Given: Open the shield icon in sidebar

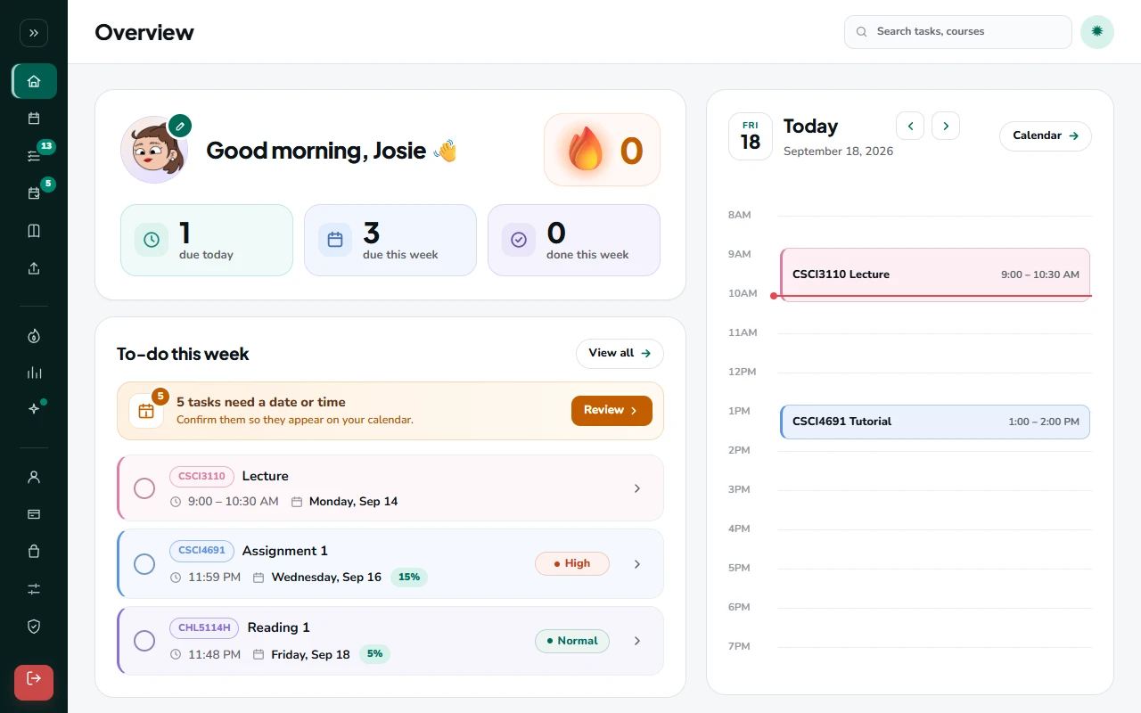Looking at the screenshot, I should (x=34, y=627).
